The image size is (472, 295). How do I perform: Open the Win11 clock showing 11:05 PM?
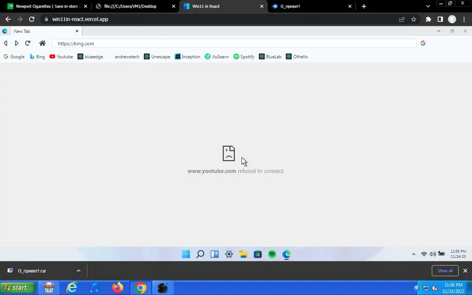click(458, 254)
